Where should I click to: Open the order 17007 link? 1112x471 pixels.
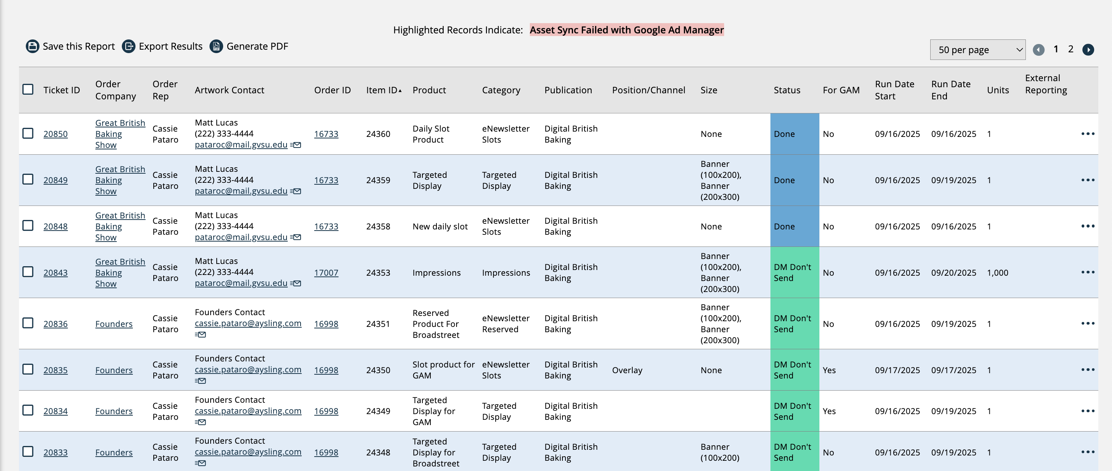pos(326,273)
